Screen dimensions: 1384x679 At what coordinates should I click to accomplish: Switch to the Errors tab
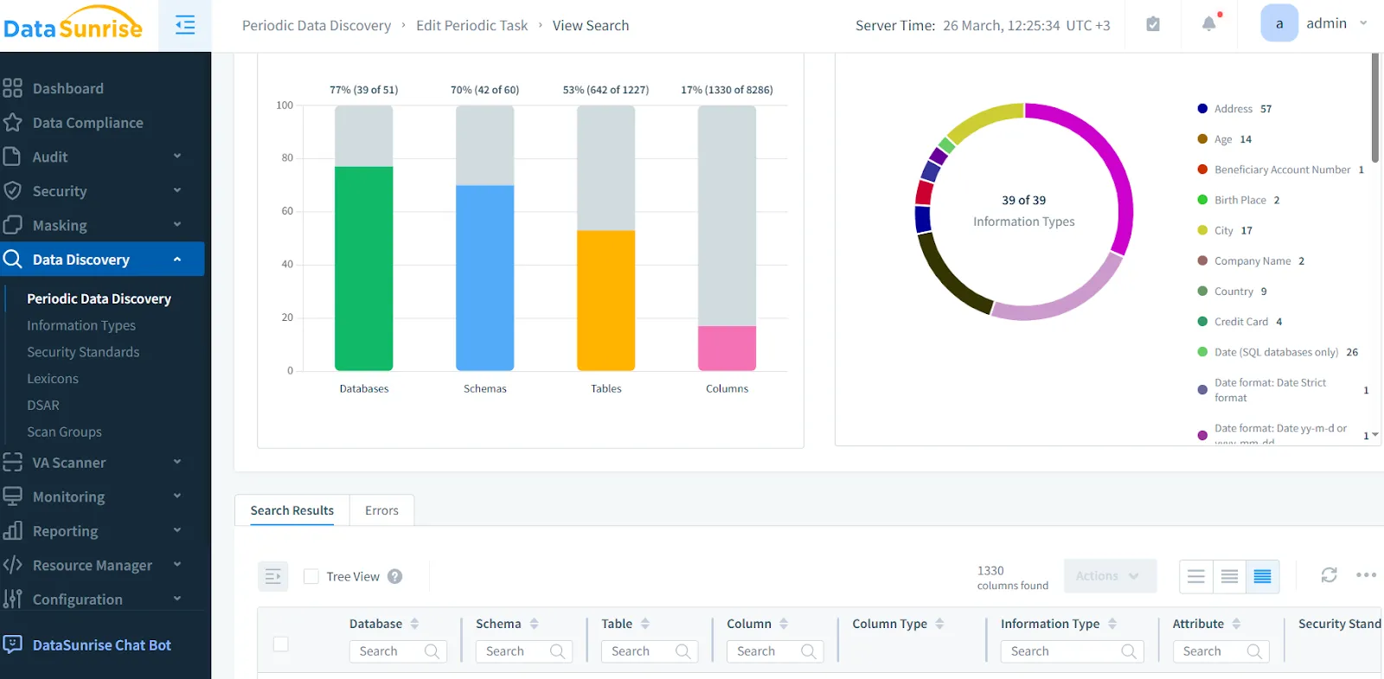(381, 510)
